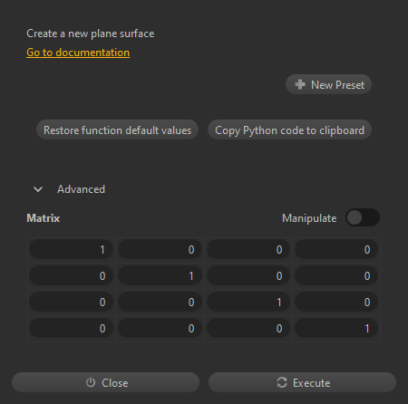
Task: Select matrix cell row three column three
Action: 248,302
